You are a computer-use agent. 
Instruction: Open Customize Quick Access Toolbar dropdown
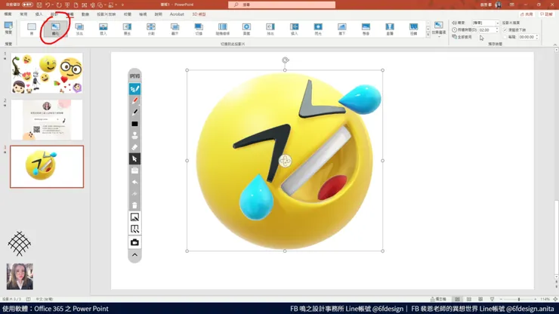[x=122, y=5]
